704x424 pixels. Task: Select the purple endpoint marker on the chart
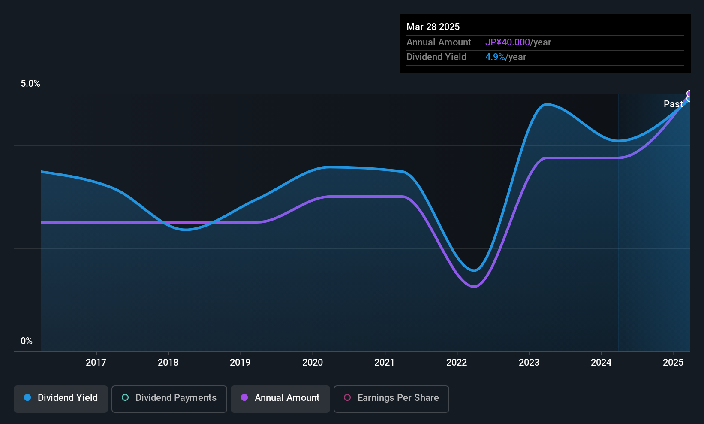pos(690,94)
